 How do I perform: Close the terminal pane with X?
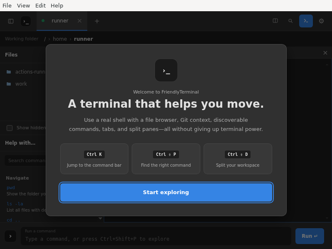click(x=325, y=53)
